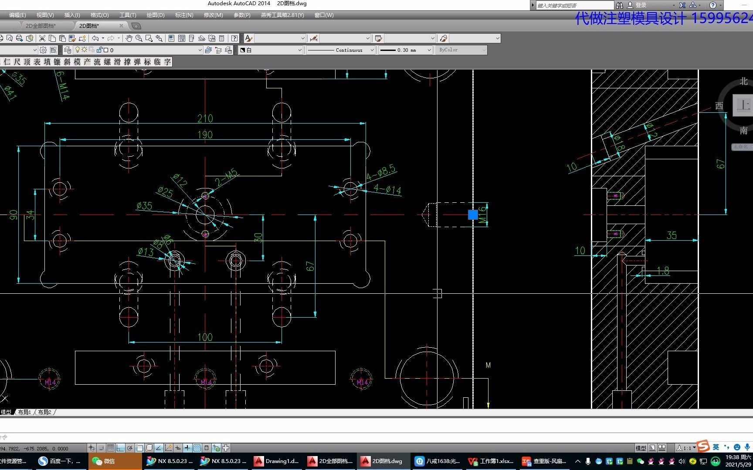Open the Help question mark icon

point(234,38)
